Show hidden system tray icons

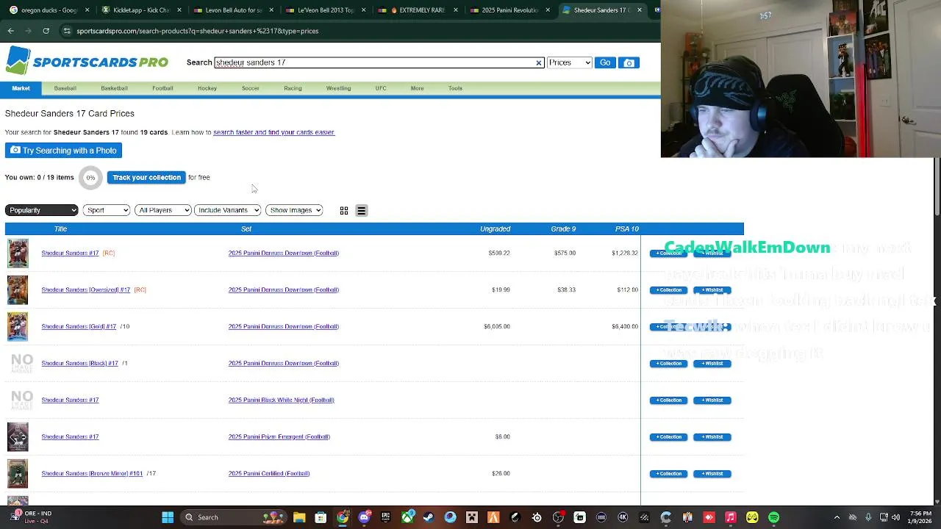[837, 517]
